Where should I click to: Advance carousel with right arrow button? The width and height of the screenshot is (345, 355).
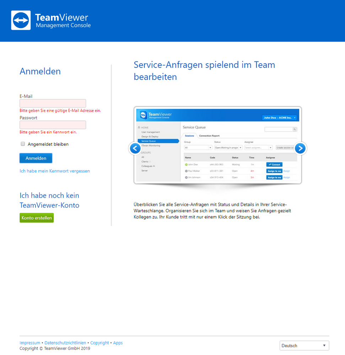300,149
